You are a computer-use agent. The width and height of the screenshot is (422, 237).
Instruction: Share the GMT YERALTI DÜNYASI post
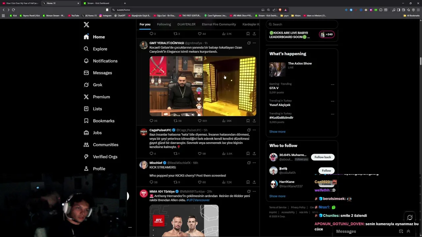click(x=254, y=121)
